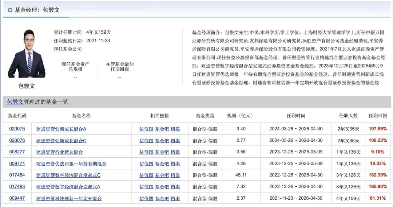Click 估值图 link for fund 017483

(x=146, y=187)
